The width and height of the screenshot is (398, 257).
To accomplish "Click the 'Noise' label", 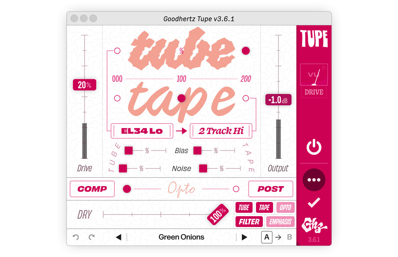I will [181, 168].
